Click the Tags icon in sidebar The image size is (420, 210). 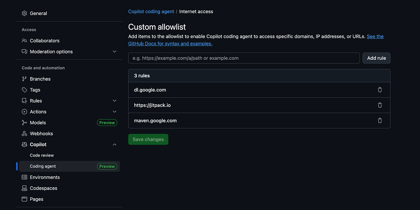pos(25,90)
